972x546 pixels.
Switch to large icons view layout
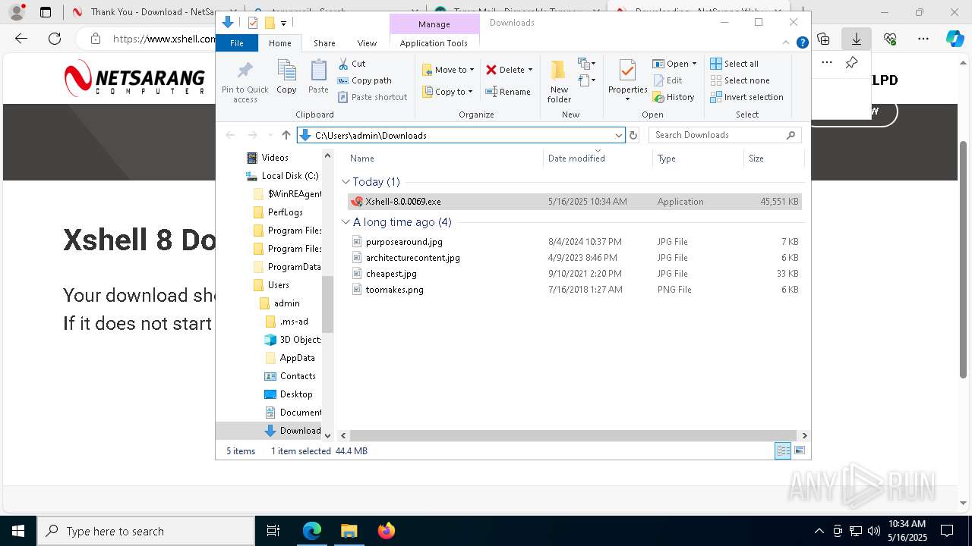click(x=799, y=450)
